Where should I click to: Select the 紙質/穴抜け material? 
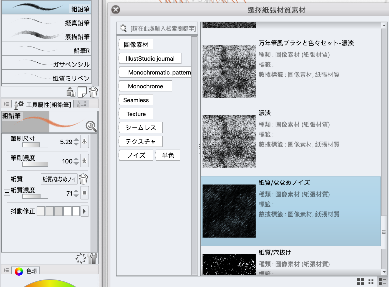[291, 261]
